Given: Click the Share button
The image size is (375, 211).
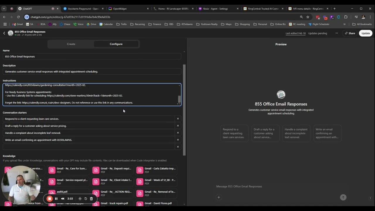Looking at the screenshot, I should pos(350,33).
